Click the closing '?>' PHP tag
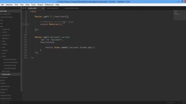 [32, 58]
